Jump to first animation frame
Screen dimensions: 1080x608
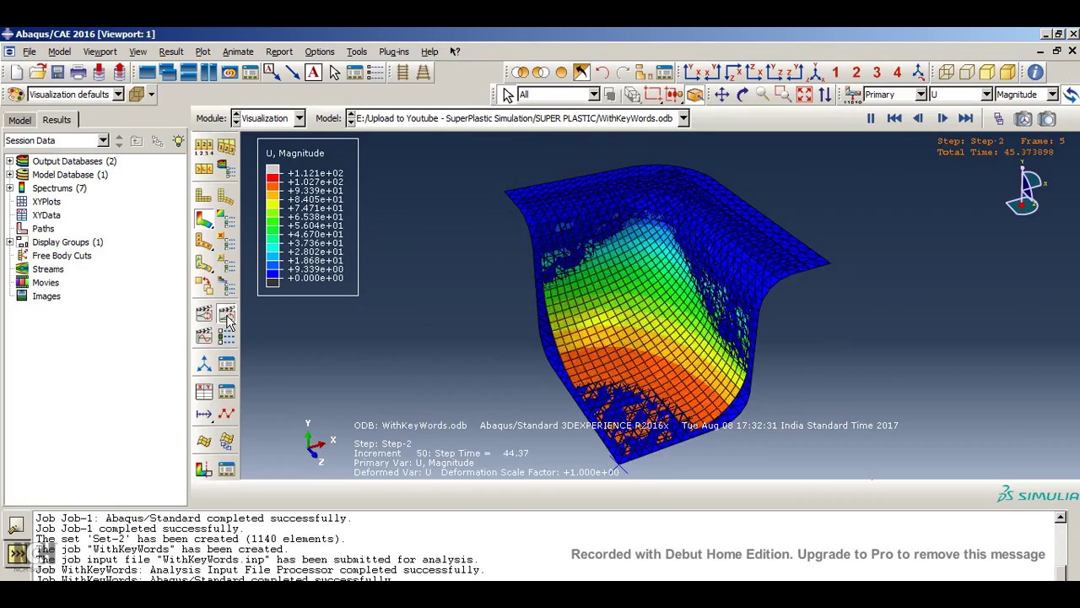click(x=894, y=119)
